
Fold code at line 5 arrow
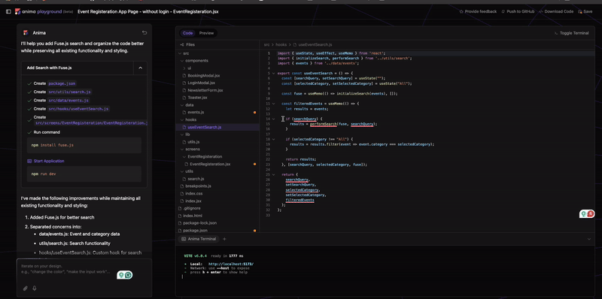(273, 73)
